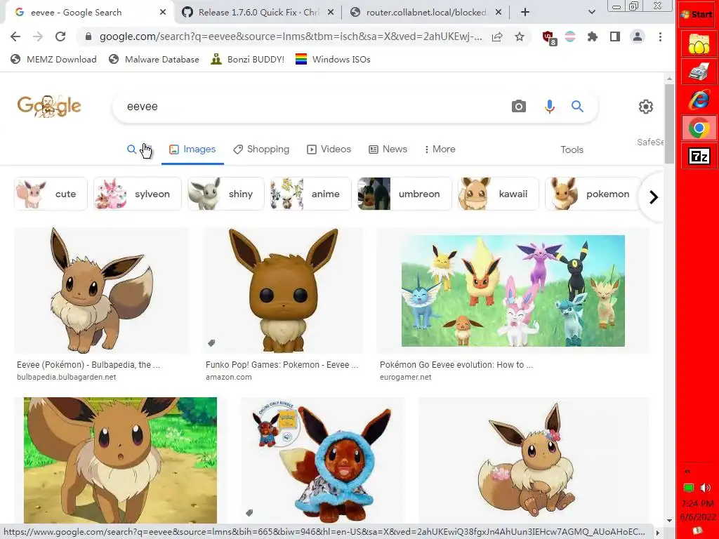The height and width of the screenshot is (539, 719).
Task: Open the folder icon in the taskbar
Action: click(699, 44)
